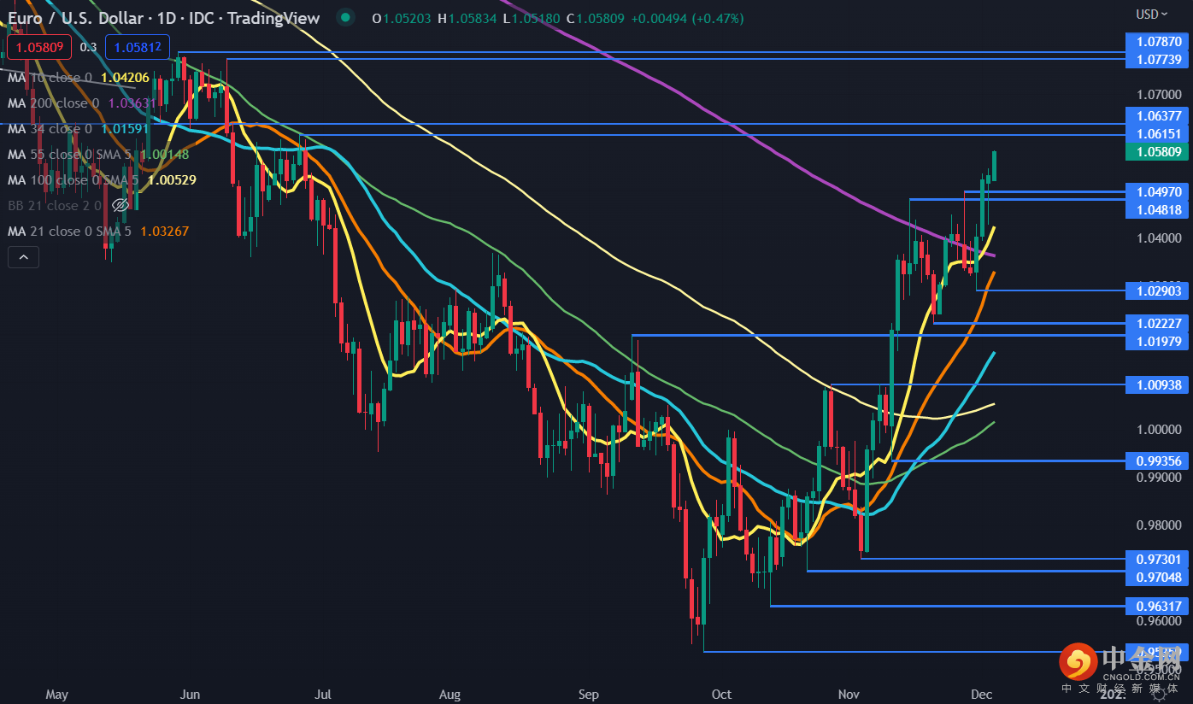This screenshot has height=704, width=1193.
Task: Click the blue buy price 1.05812 button
Action: (137, 47)
